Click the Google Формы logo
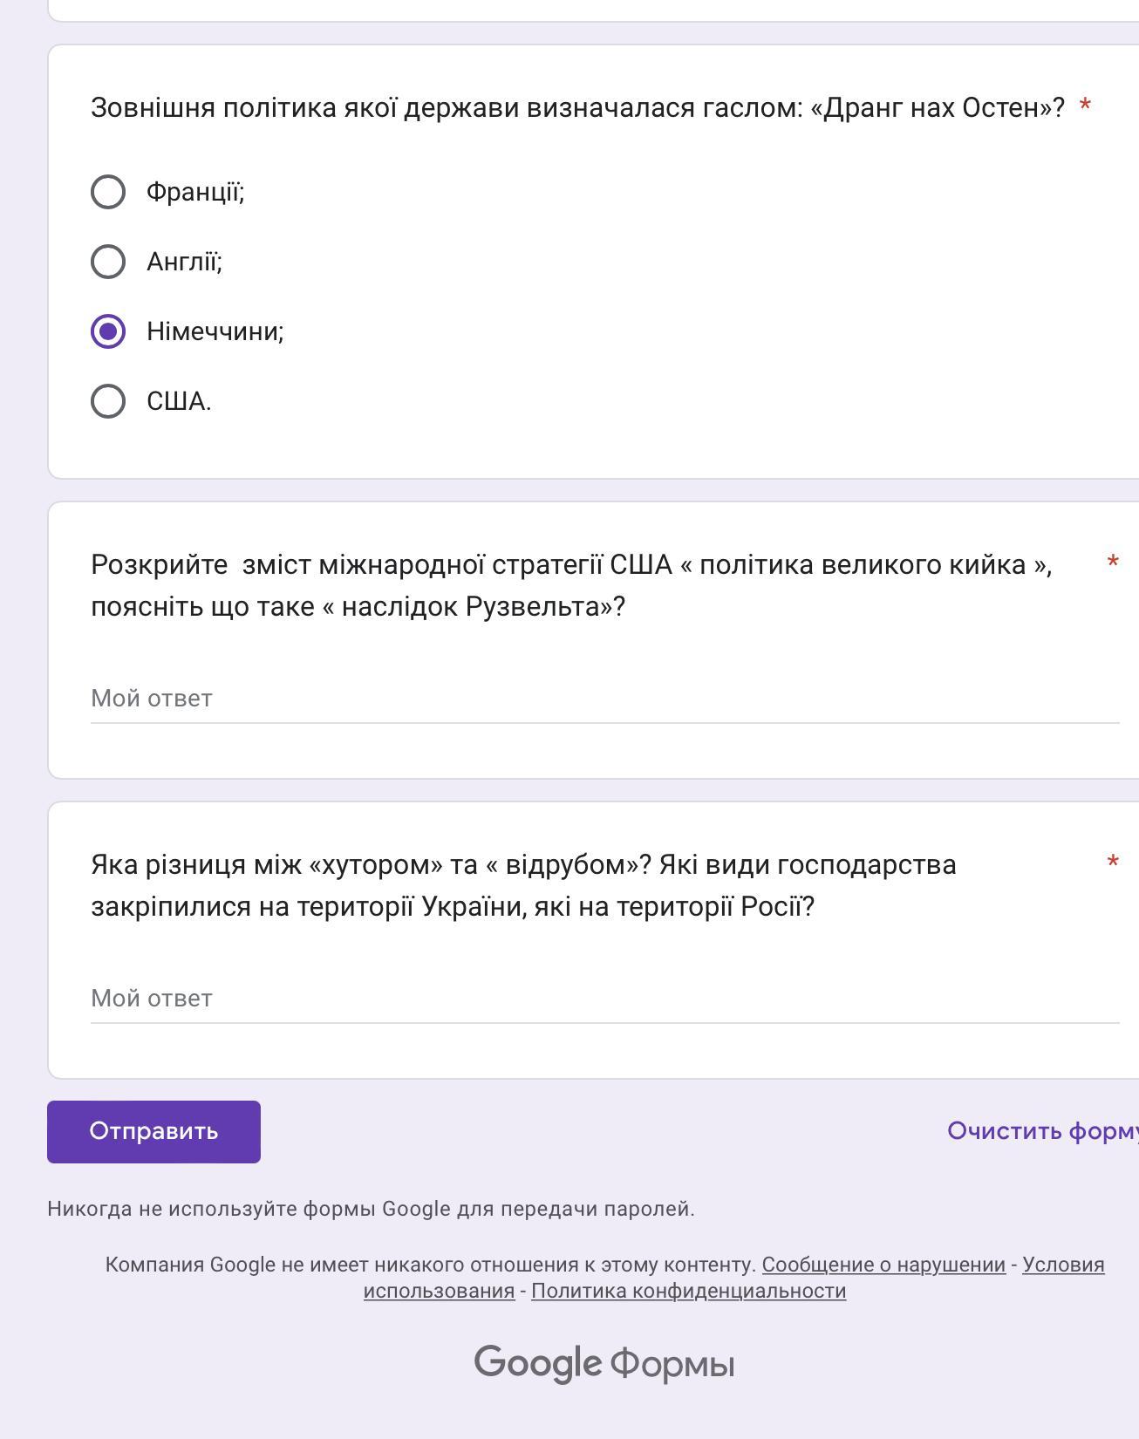 tap(604, 1363)
